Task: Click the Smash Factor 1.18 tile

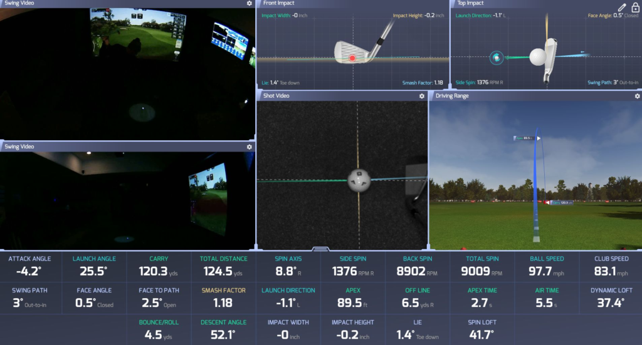Action: coord(223,298)
